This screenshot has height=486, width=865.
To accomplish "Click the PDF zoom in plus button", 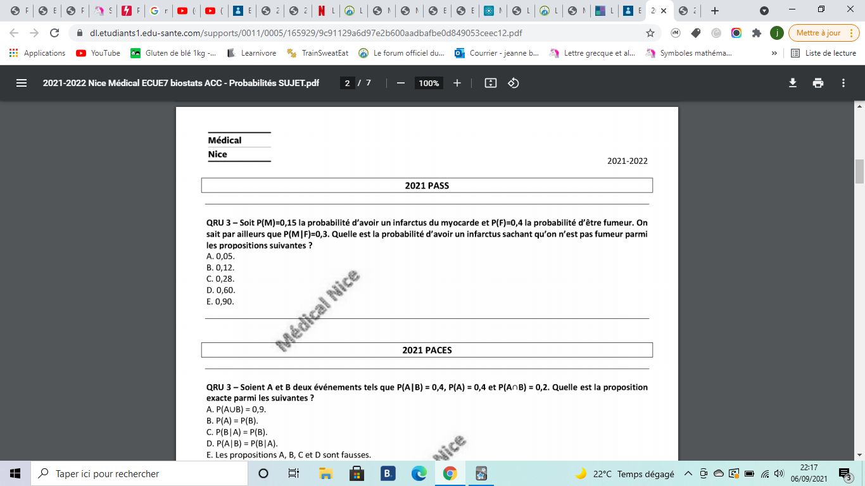I will point(457,83).
